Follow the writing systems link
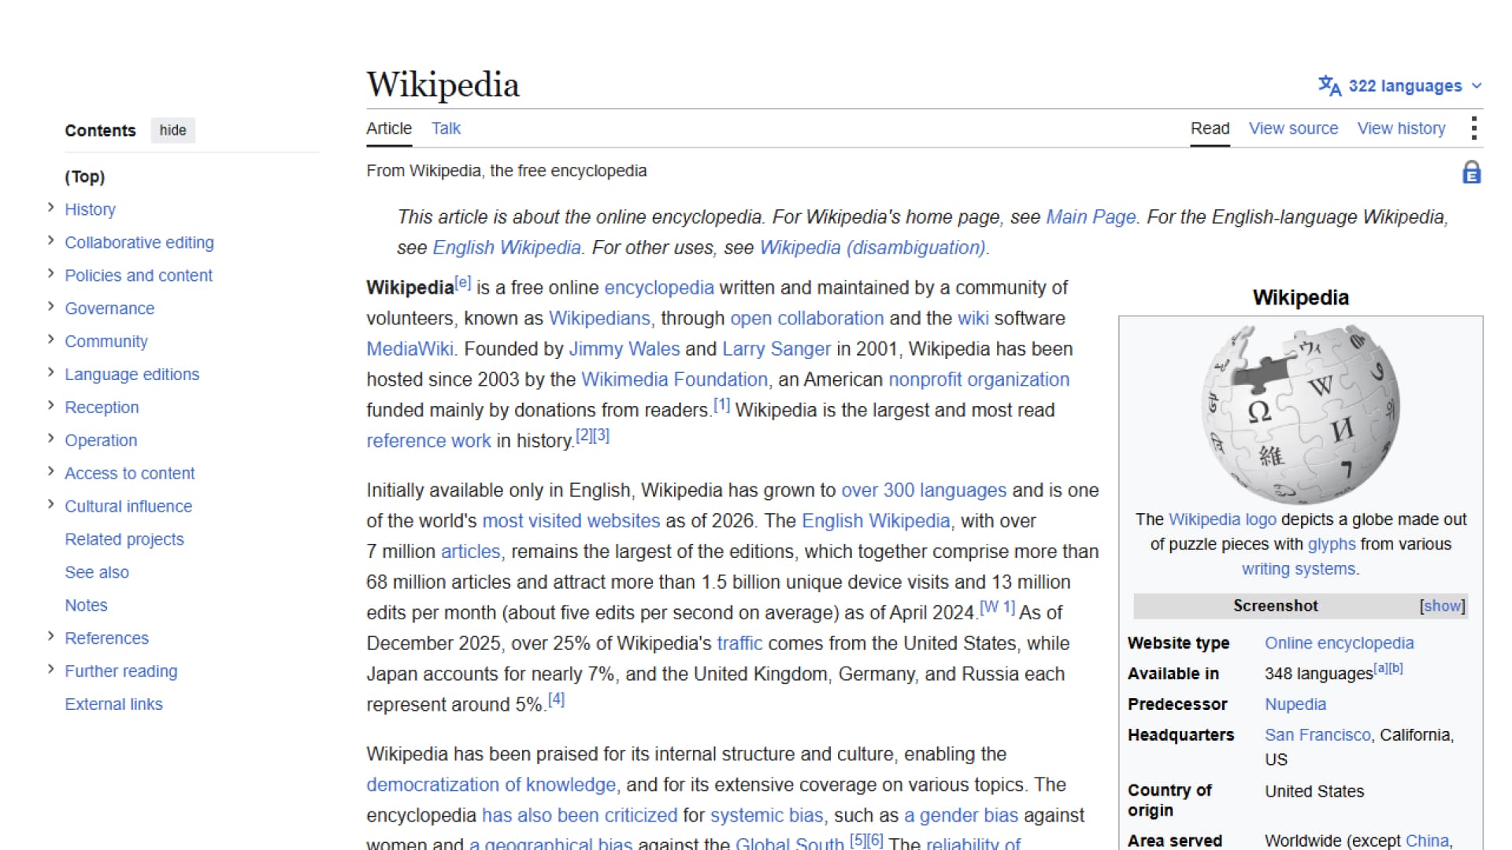 (x=1299, y=569)
